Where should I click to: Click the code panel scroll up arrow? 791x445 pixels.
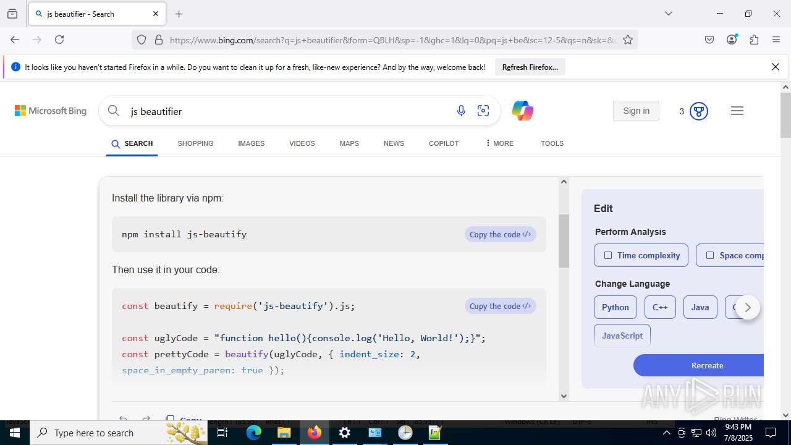pyautogui.click(x=564, y=182)
